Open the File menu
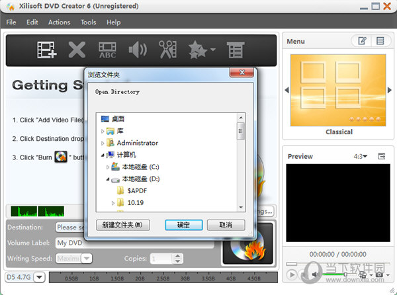The width and height of the screenshot is (397, 295). point(11,22)
